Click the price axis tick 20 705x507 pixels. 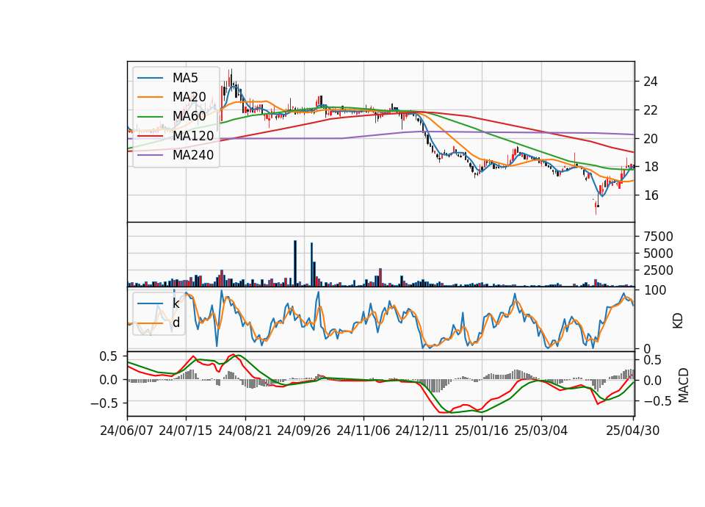(x=650, y=139)
